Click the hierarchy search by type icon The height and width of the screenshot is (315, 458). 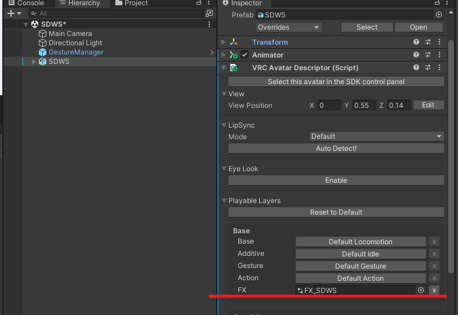click(x=209, y=13)
